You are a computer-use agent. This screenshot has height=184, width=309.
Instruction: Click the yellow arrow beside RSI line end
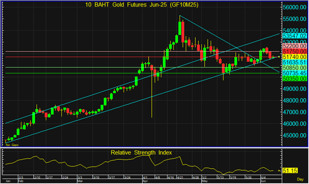click(279, 171)
